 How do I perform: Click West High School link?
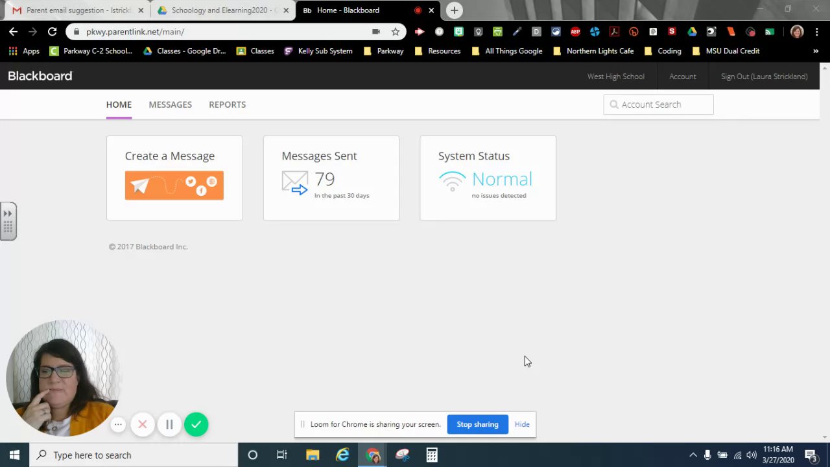616,77
